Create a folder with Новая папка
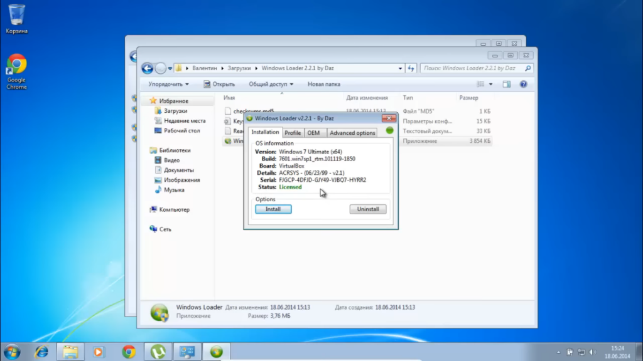The image size is (643, 361). [324, 85]
